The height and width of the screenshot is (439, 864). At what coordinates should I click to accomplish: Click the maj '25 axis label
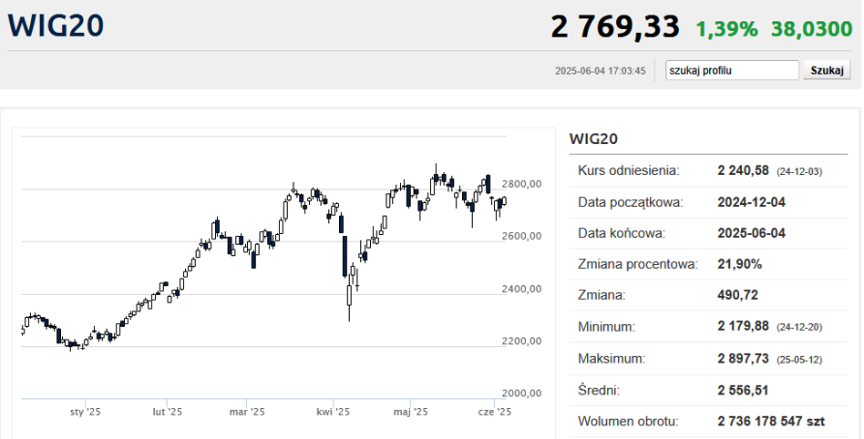tap(411, 412)
